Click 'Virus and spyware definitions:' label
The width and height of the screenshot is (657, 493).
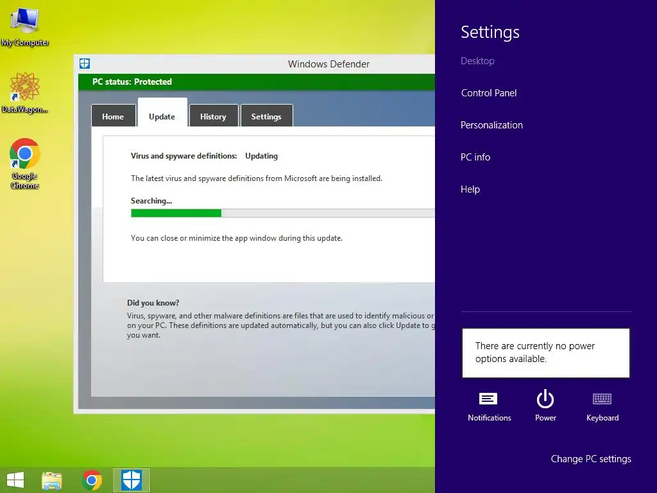183,156
